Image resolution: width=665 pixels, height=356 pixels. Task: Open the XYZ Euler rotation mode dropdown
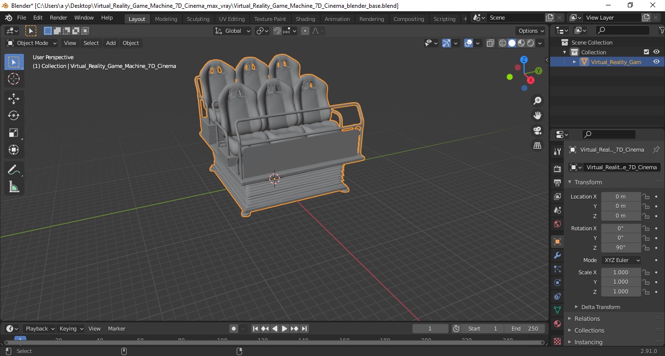[x=621, y=260]
